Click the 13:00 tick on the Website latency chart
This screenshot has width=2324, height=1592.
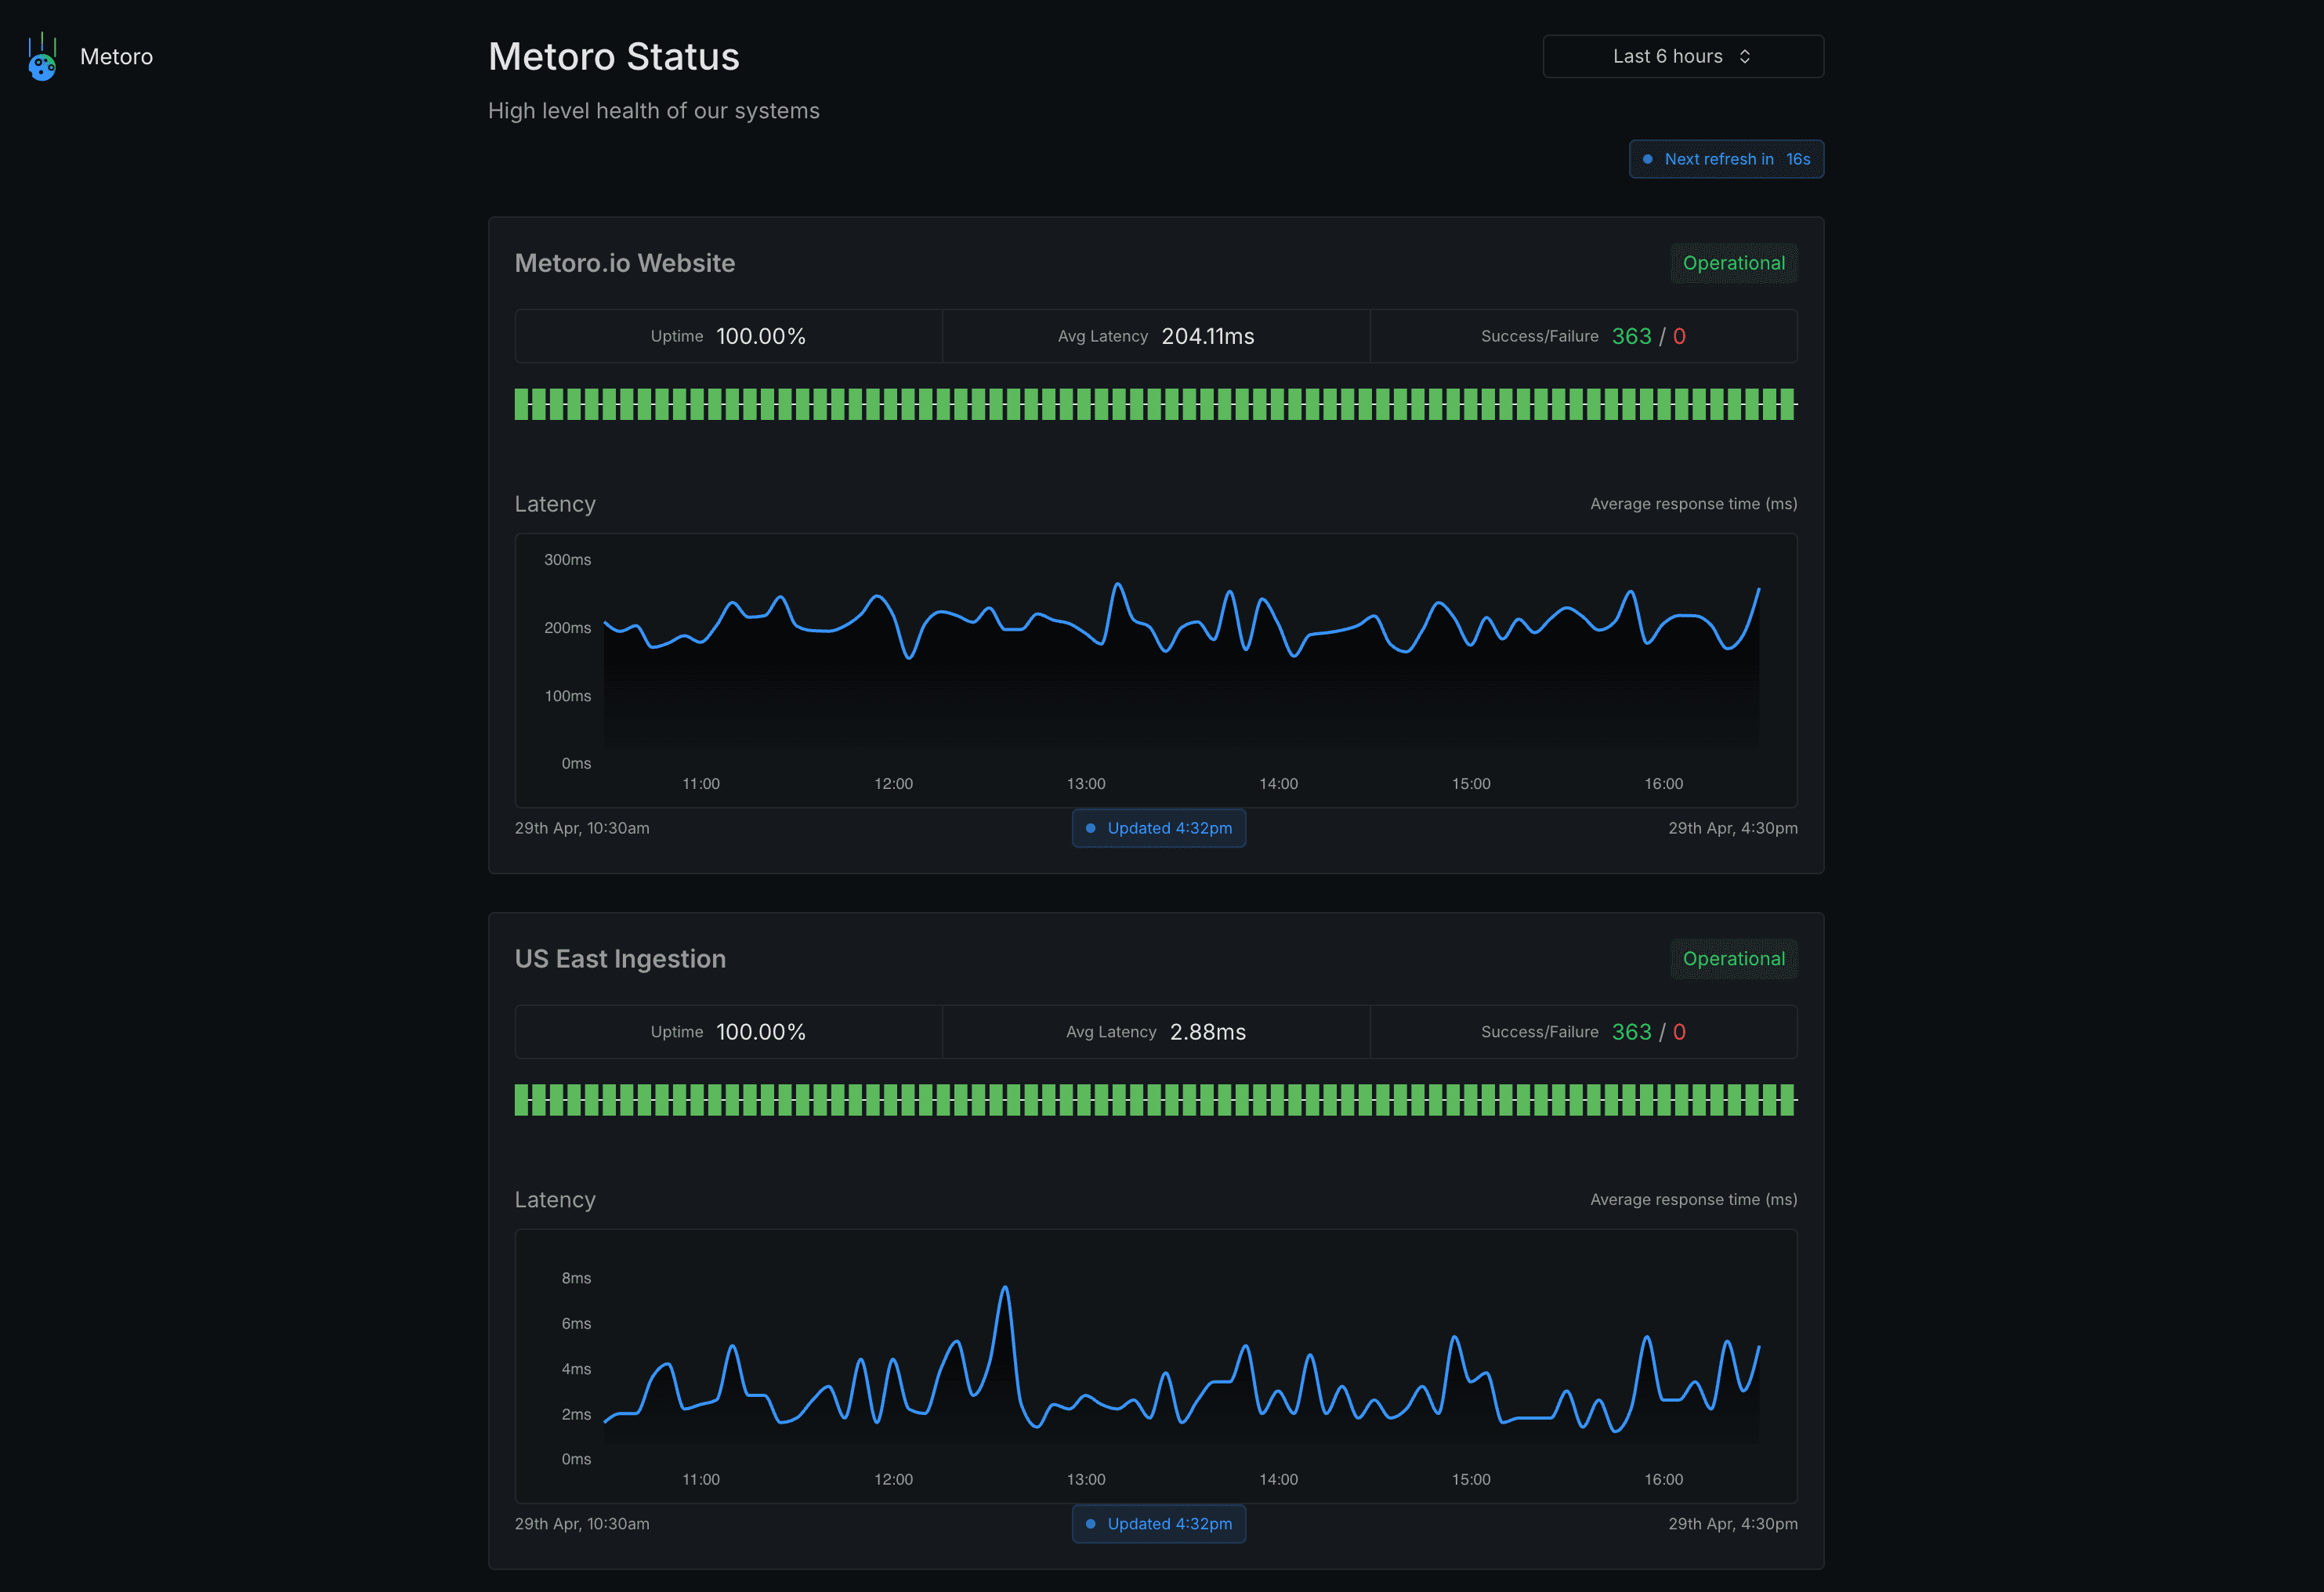click(x=1086, y=783)
